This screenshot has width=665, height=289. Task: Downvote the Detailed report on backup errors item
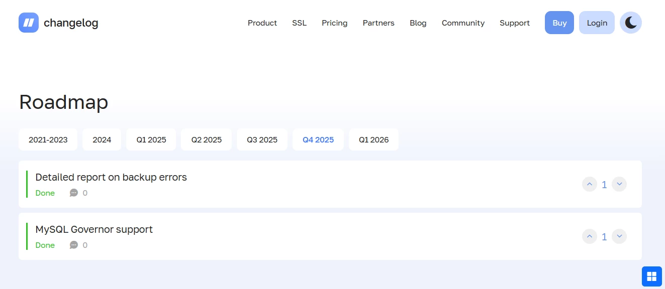619,184
